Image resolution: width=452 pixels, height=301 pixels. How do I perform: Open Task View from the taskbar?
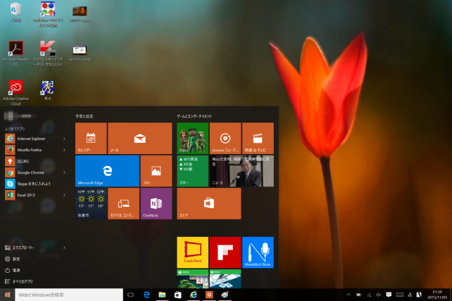point(130,295)
